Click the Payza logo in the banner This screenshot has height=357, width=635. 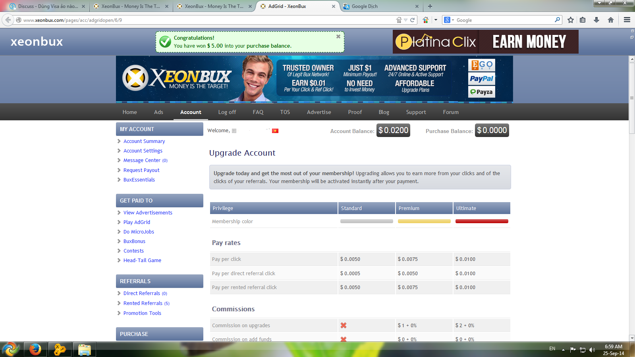point(482,92)
